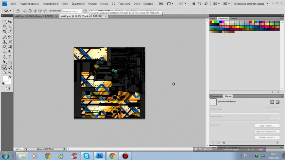285x160 pixels.
Task: Switch to the Каналы tab
Action: 222,148
